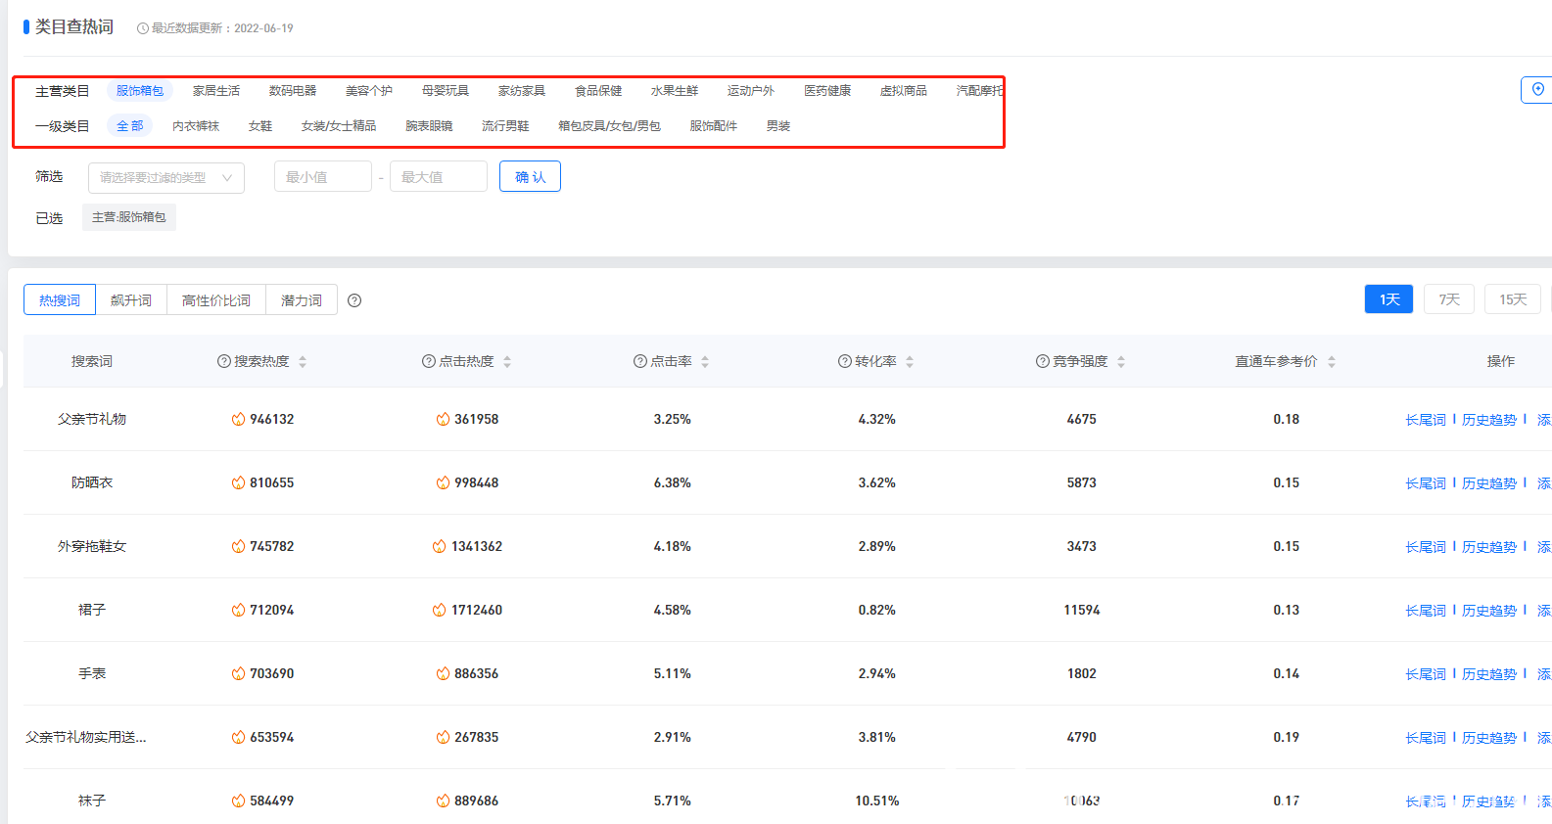View 历史趋势 for 防晒衣
Viewport: 1552px width, 824px height.
pyautogui.click(x=1488, y=483)
